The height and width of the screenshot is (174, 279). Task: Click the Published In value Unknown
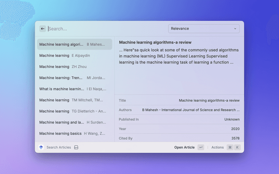coord(232,119)
